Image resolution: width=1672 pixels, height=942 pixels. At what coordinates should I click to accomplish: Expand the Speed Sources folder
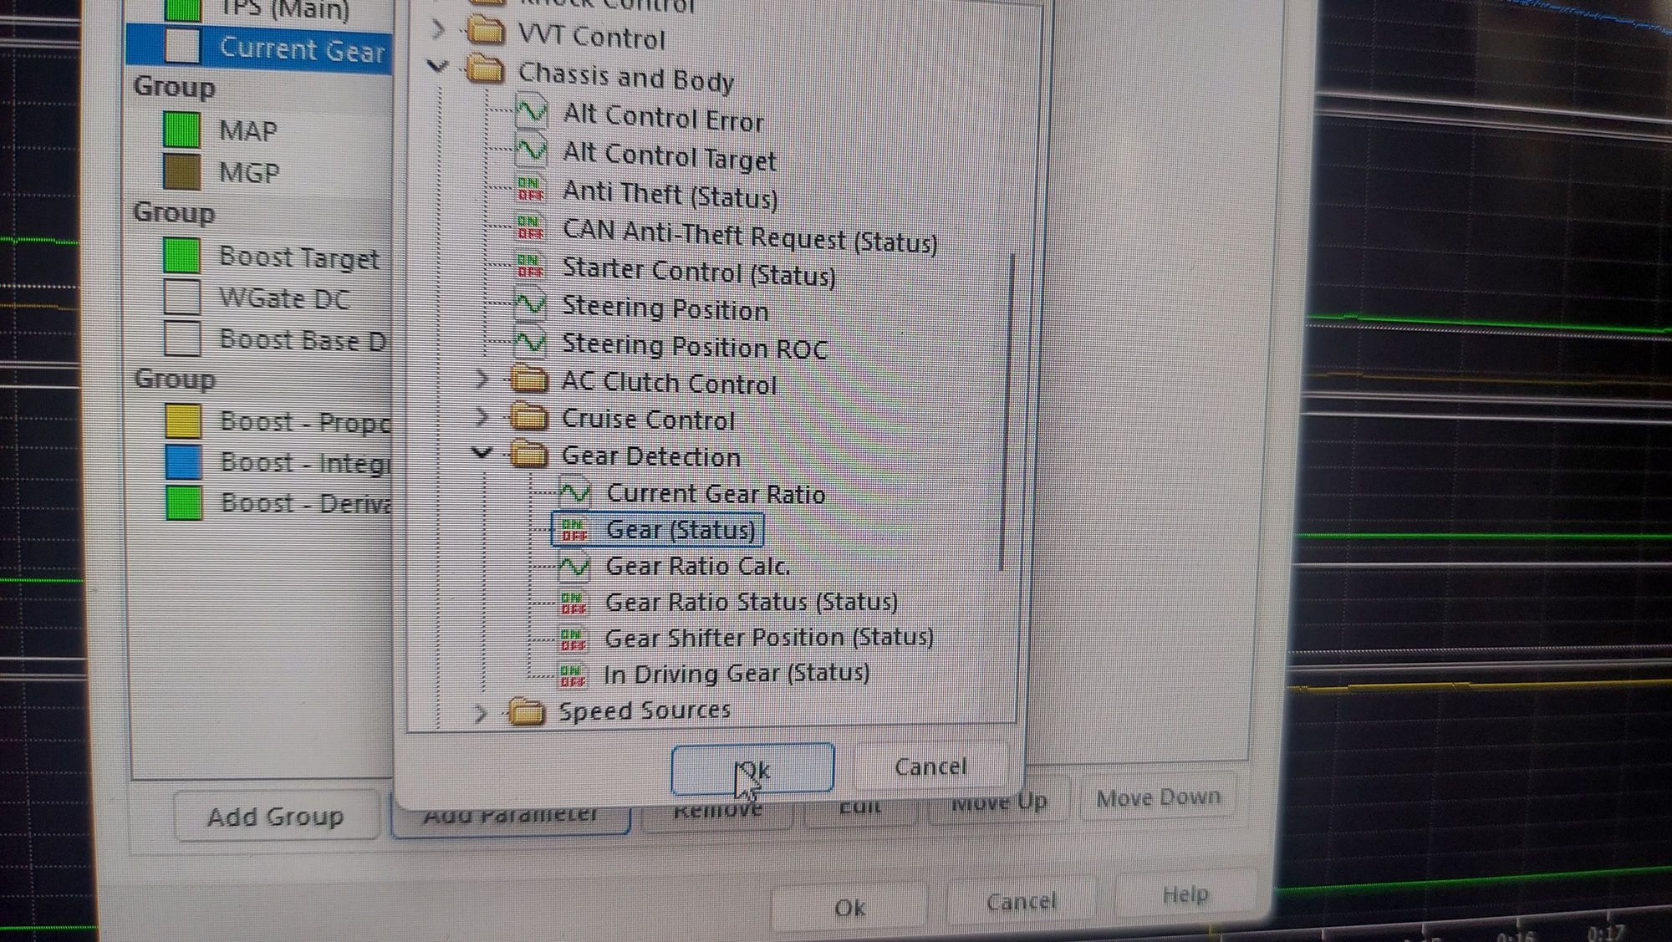480,713
